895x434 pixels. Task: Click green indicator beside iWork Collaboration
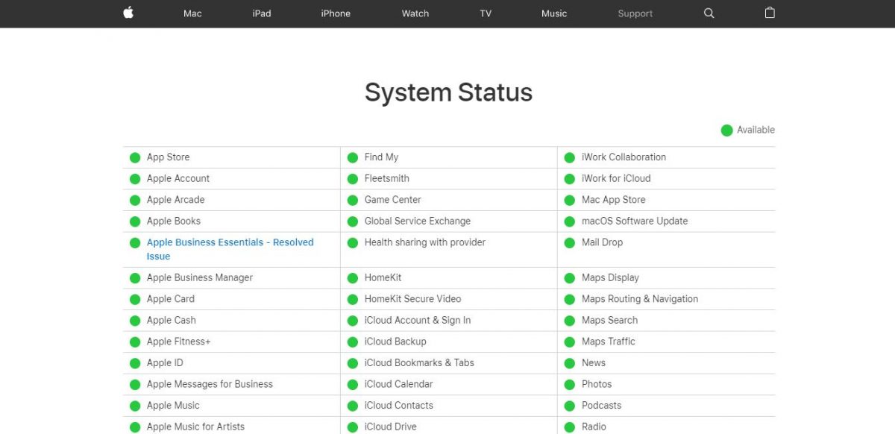[570, 157]
